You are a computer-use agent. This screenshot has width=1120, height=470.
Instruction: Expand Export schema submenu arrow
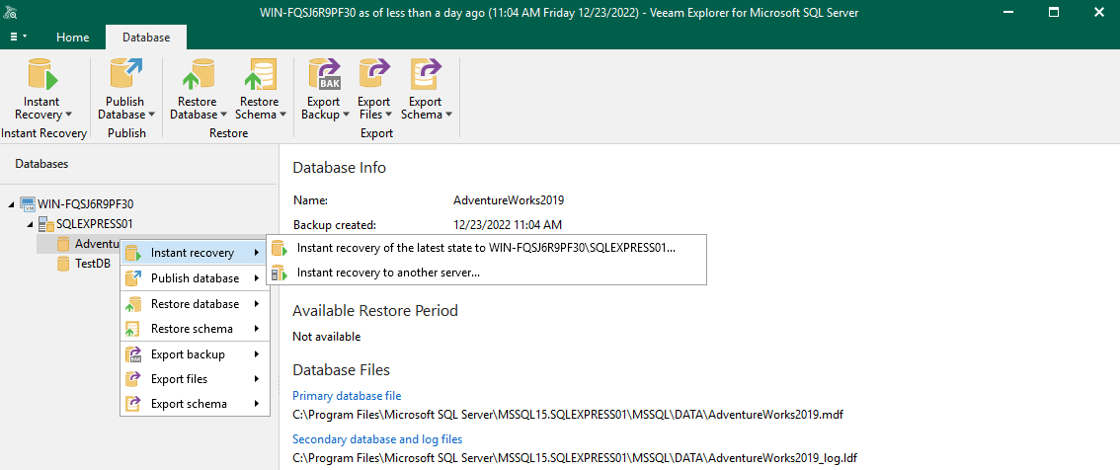coord(256,404)
